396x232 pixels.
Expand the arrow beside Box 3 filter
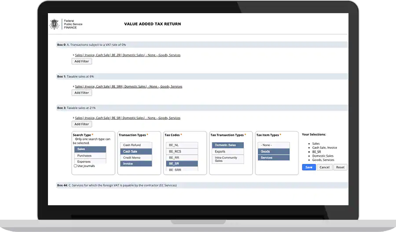coord(73,118)
